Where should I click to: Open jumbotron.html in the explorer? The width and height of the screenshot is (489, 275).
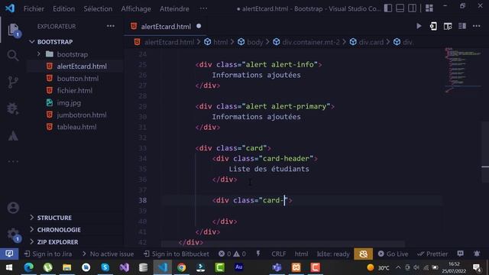pos(82,115)
